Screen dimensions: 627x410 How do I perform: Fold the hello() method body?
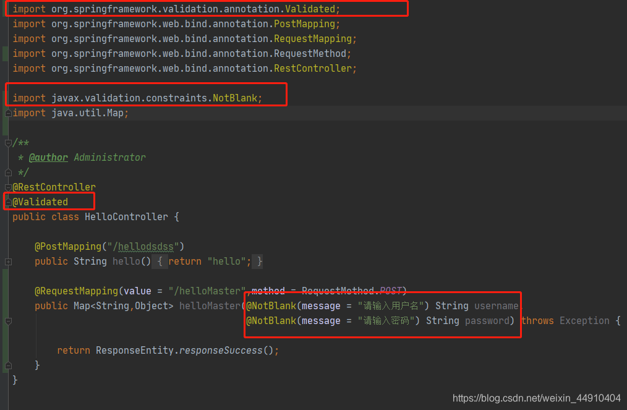(8, 261)
